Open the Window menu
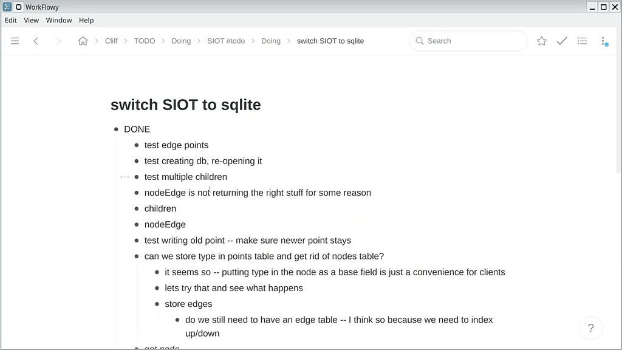Screen dimensions: 622x350 click(x=59, y=20)
